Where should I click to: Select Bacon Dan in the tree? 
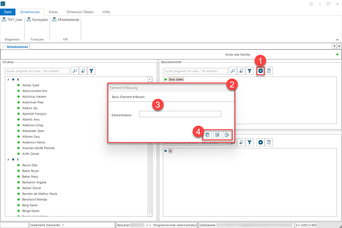[x=30, y=165]
